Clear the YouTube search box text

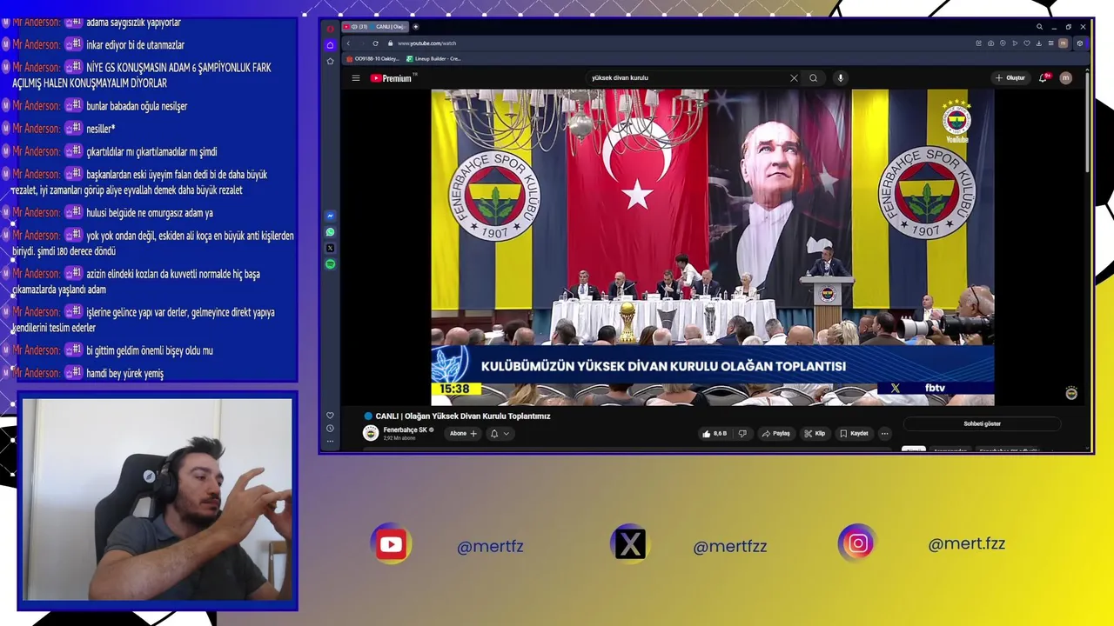[x=794, y=78]
